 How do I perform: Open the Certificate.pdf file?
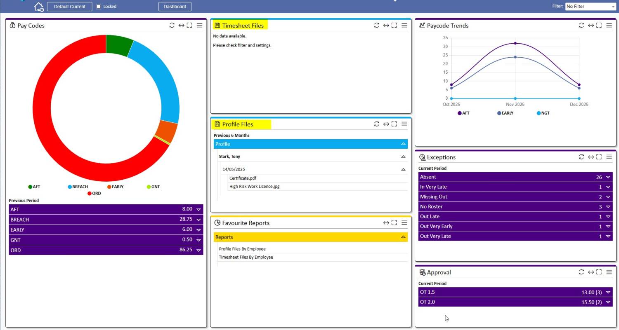pos(243,178)
